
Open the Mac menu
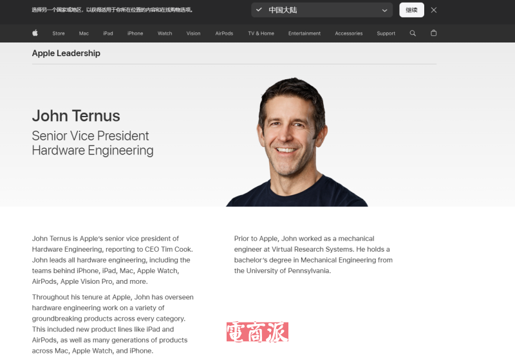[84, 33]
